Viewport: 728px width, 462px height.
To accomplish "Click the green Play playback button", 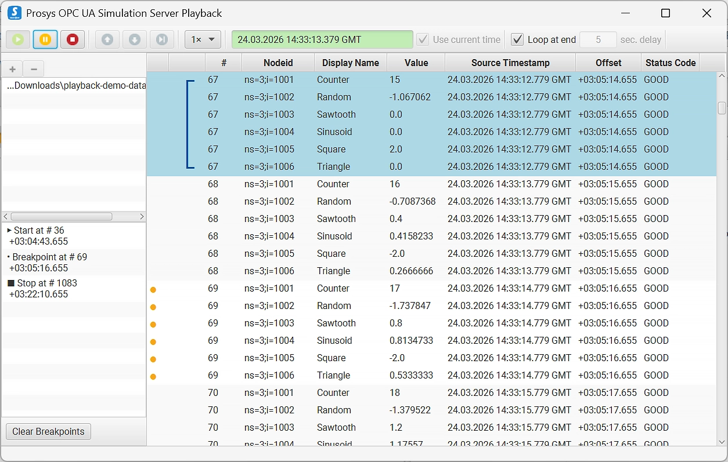I will pos(18,39).
